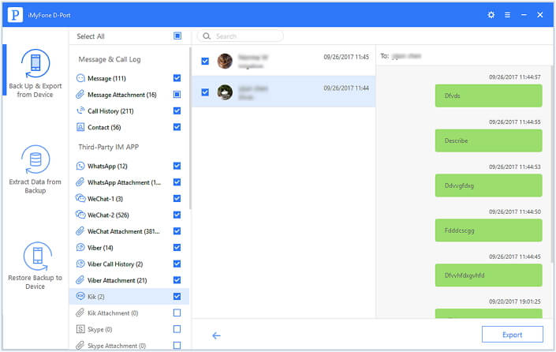The image size is (556, 352).
Task: Minimize the iMyFone D-Port window
Action: click(524, 15)
